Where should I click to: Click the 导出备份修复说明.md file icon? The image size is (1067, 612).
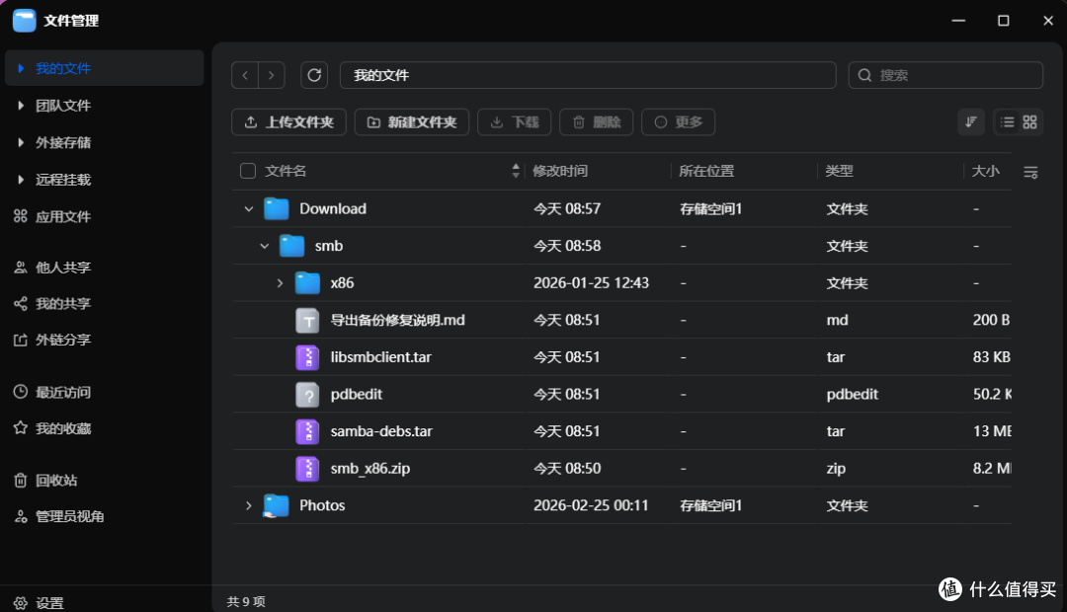pos(307,320)
